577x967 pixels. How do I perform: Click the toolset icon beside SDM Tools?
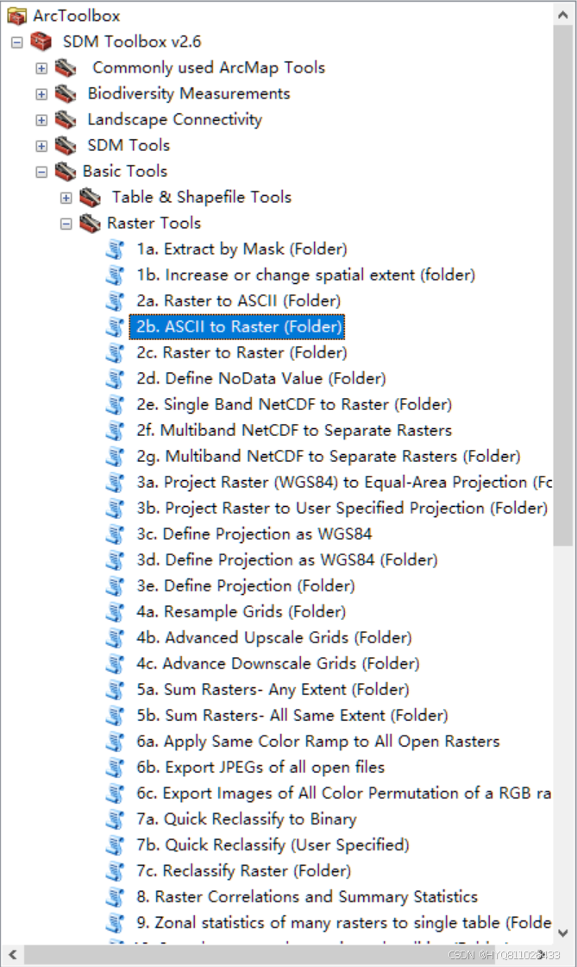pyautogui.click(x=66, y=146)
